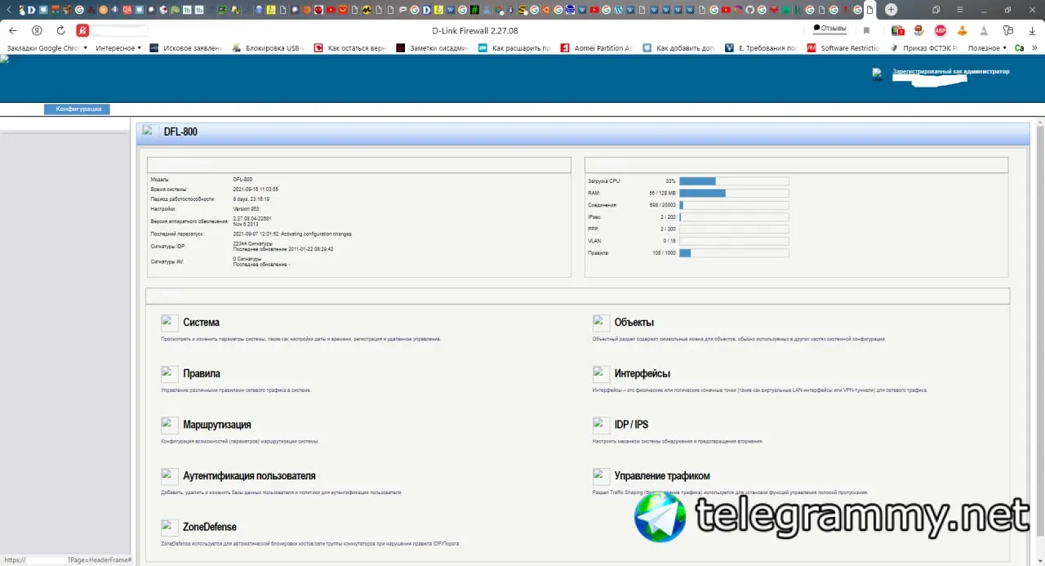Open the Управление трафиком link
Viewport: 1045px width, 566px height.
pos(662,476)
